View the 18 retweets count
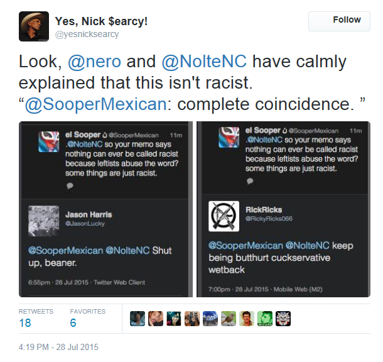Screen dimensions: 383x362 [25, 322]
